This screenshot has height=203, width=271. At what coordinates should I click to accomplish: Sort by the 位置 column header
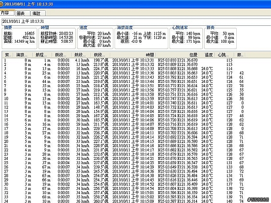pyautogui.click(x=178, y=55)
